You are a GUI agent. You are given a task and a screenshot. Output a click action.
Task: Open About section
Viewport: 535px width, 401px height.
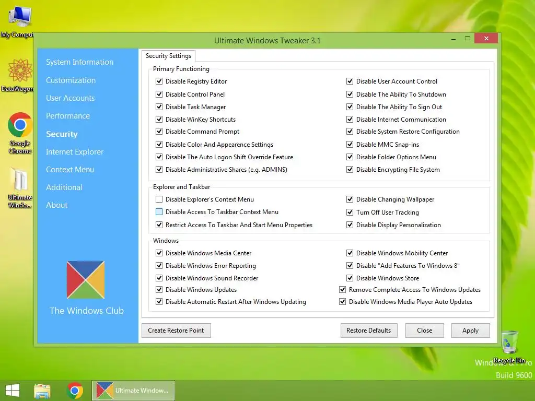tap(56, 205)
